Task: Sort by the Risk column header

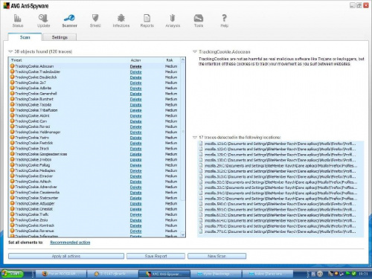Action: point(170,60)
